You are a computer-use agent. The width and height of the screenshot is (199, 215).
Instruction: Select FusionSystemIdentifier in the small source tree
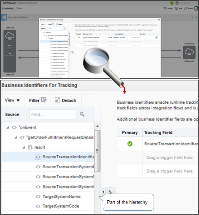coord(59,68)
